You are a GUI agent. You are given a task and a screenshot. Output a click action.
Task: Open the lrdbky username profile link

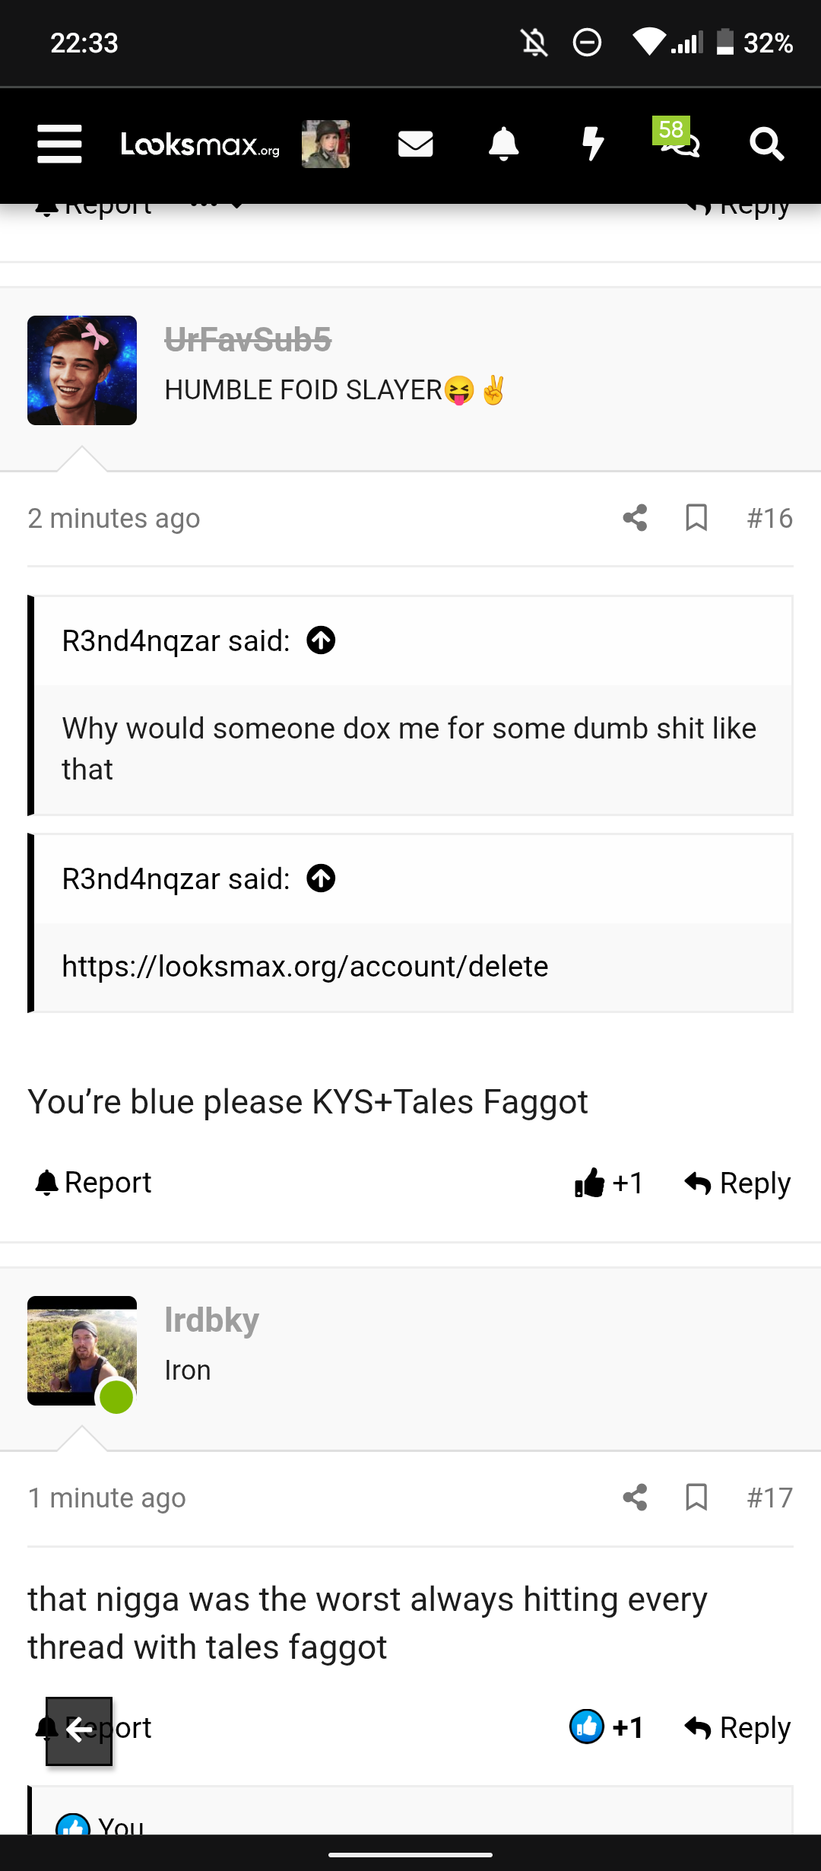pyautogui.click(x=211, y=1320)
